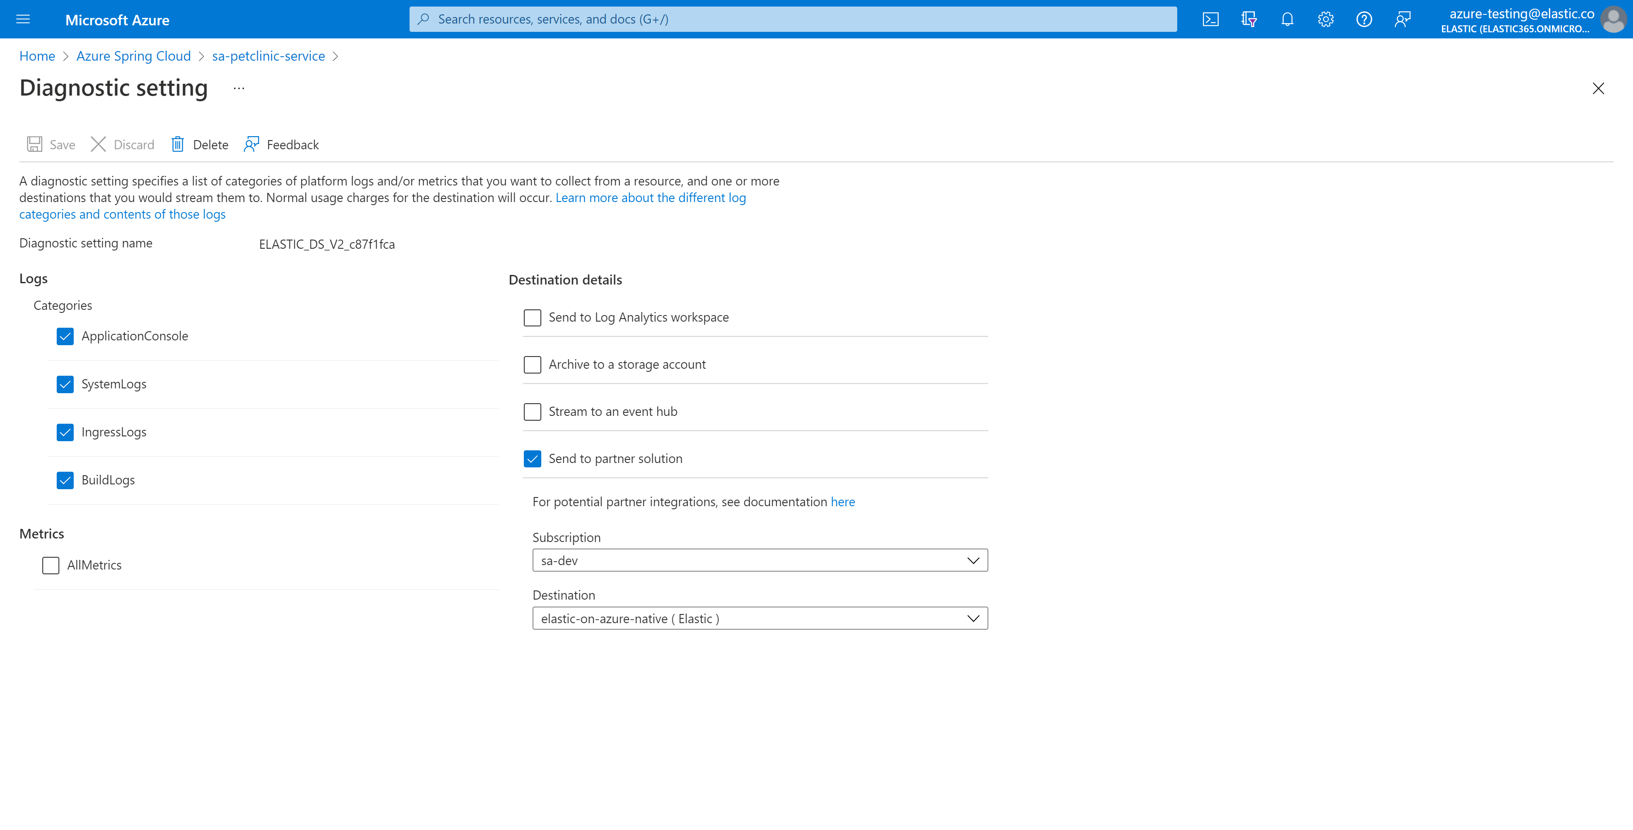Enable the AllMetrics checkbox
Viewport: 1633px width, 830px height.
click(x=51, y=565)
